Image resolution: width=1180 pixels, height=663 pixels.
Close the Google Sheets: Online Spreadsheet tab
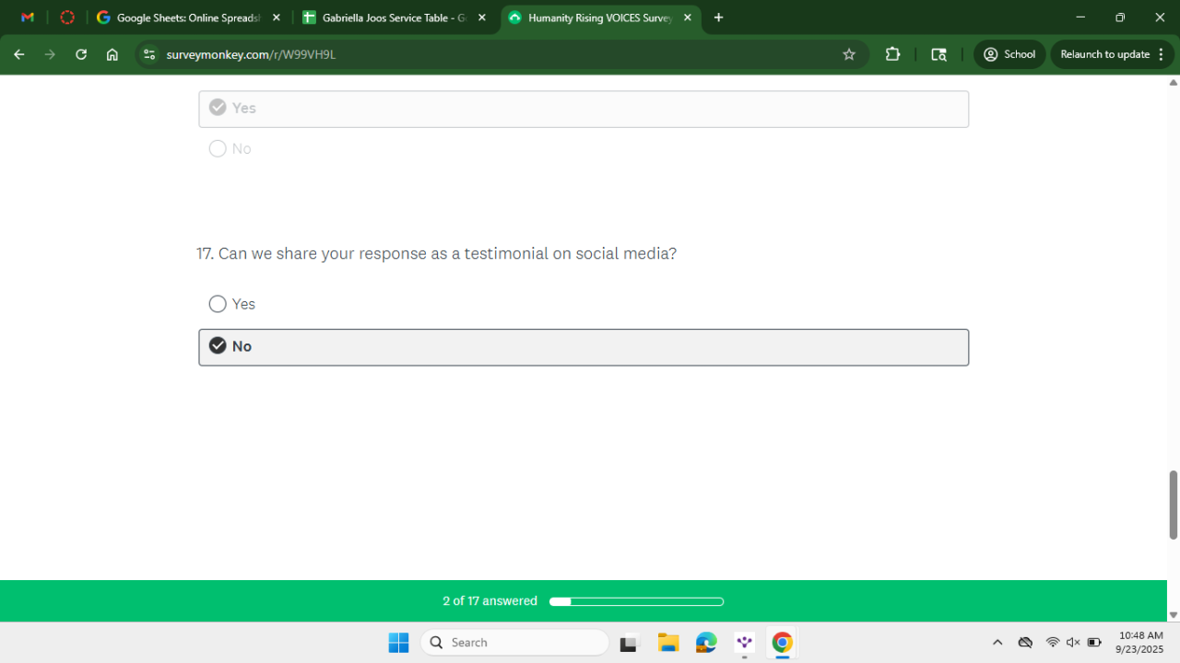click(276, 17)
